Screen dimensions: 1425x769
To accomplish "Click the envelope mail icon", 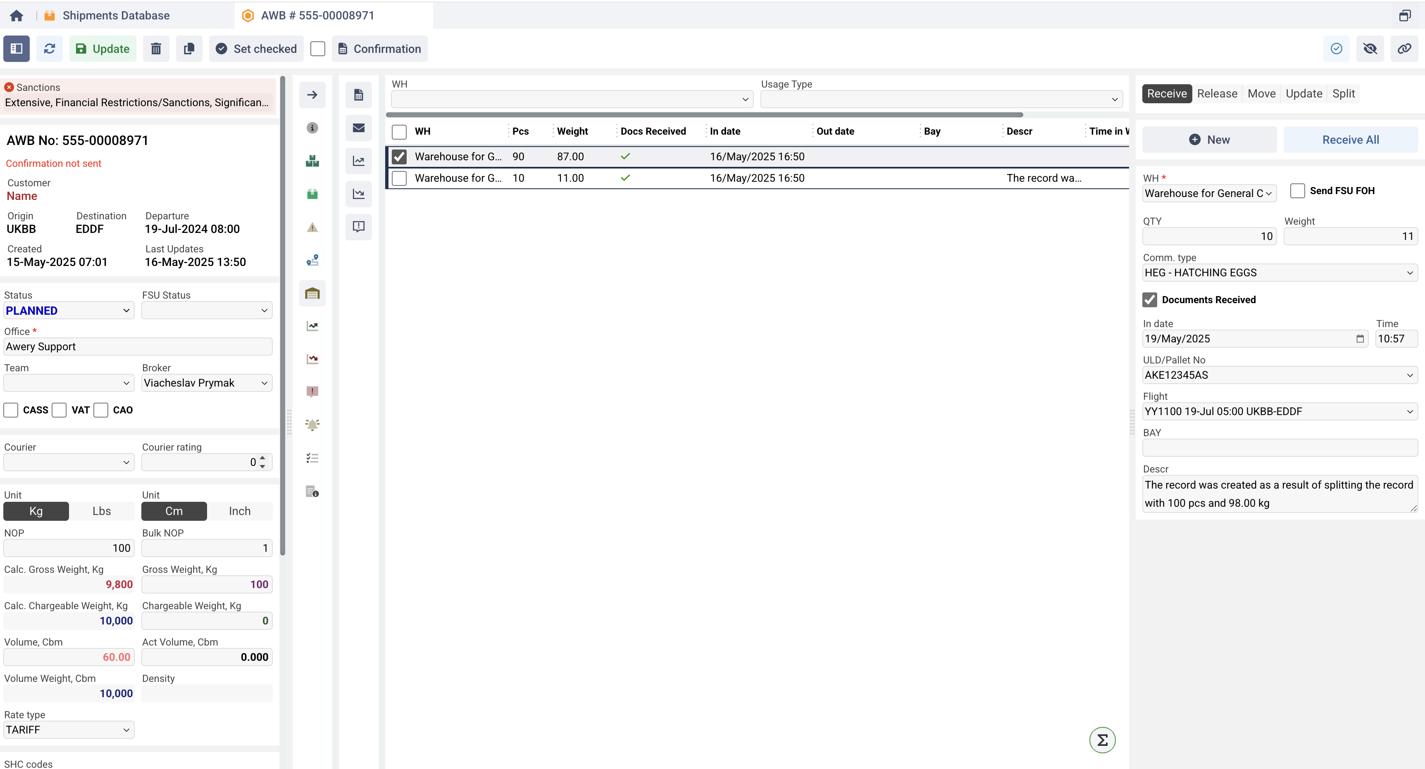I will click(358, 128).
